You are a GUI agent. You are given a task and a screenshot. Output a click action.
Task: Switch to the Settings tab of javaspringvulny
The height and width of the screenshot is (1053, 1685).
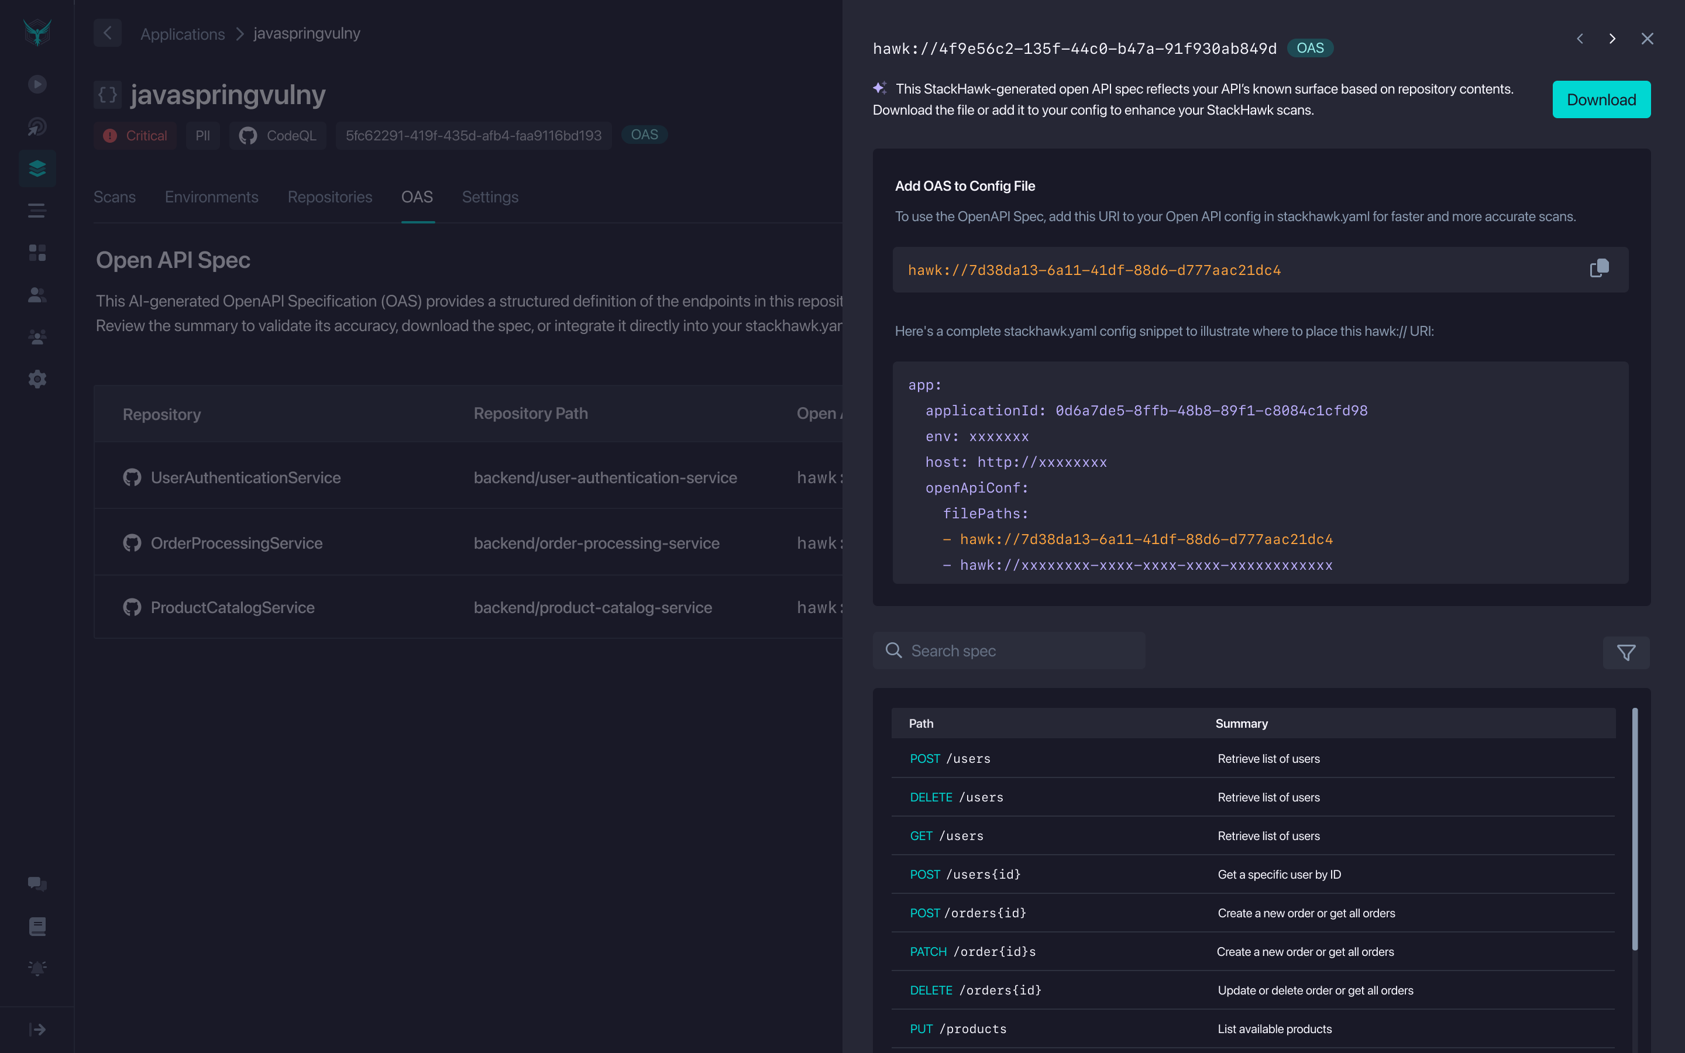pyautogui.click(x=490, y=197)
